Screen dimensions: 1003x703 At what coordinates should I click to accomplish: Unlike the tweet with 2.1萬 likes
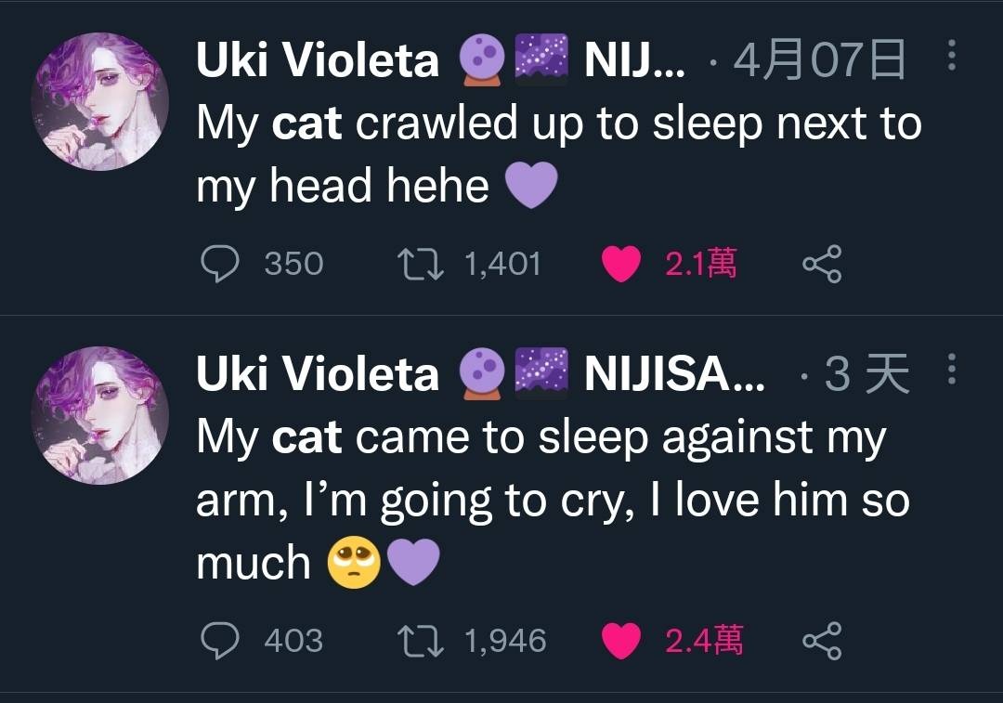[621, 264]
